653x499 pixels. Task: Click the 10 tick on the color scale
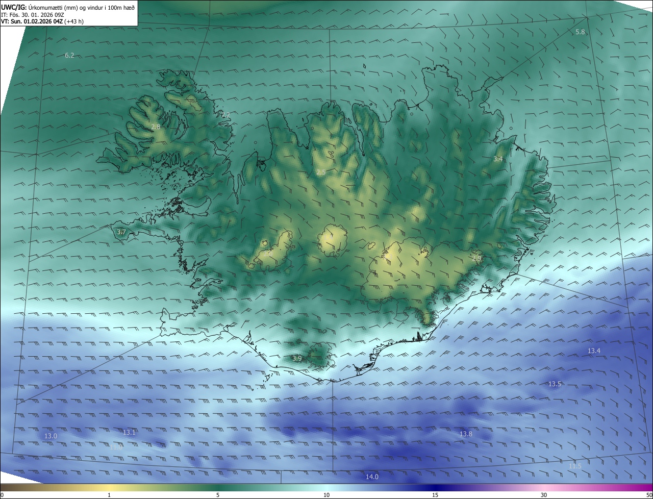[326, 495]
